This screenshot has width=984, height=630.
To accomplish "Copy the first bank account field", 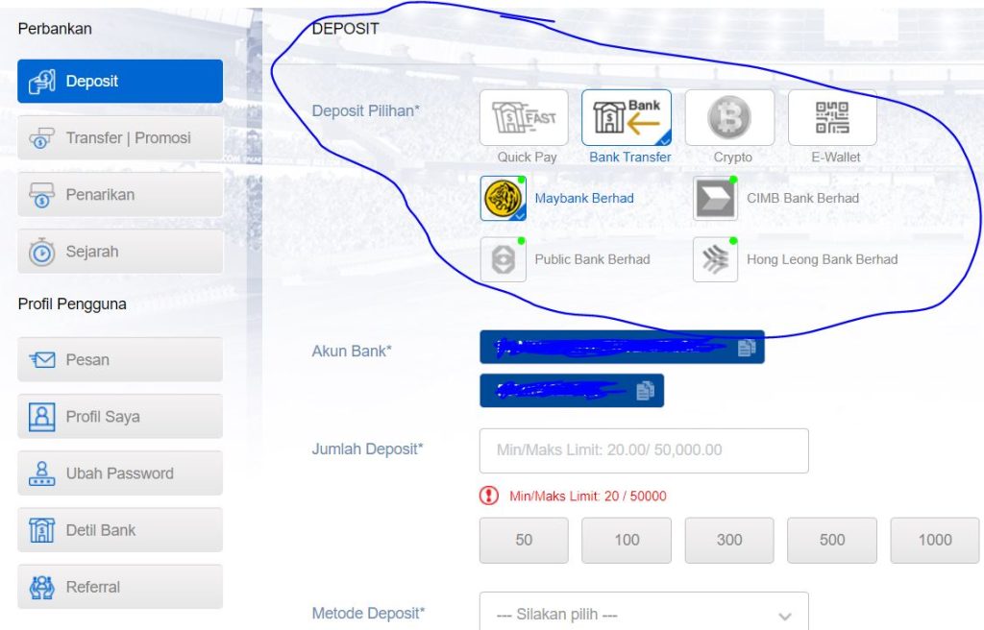I will pos(747,348).
